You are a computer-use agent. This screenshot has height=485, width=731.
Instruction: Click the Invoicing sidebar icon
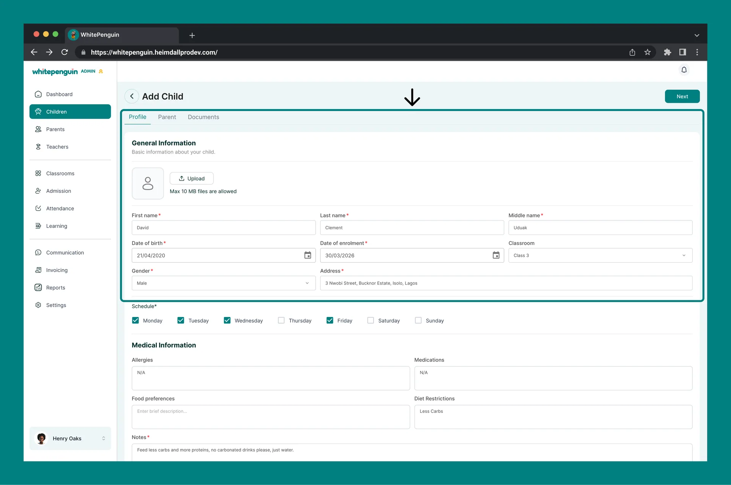(x=38, y=270)
